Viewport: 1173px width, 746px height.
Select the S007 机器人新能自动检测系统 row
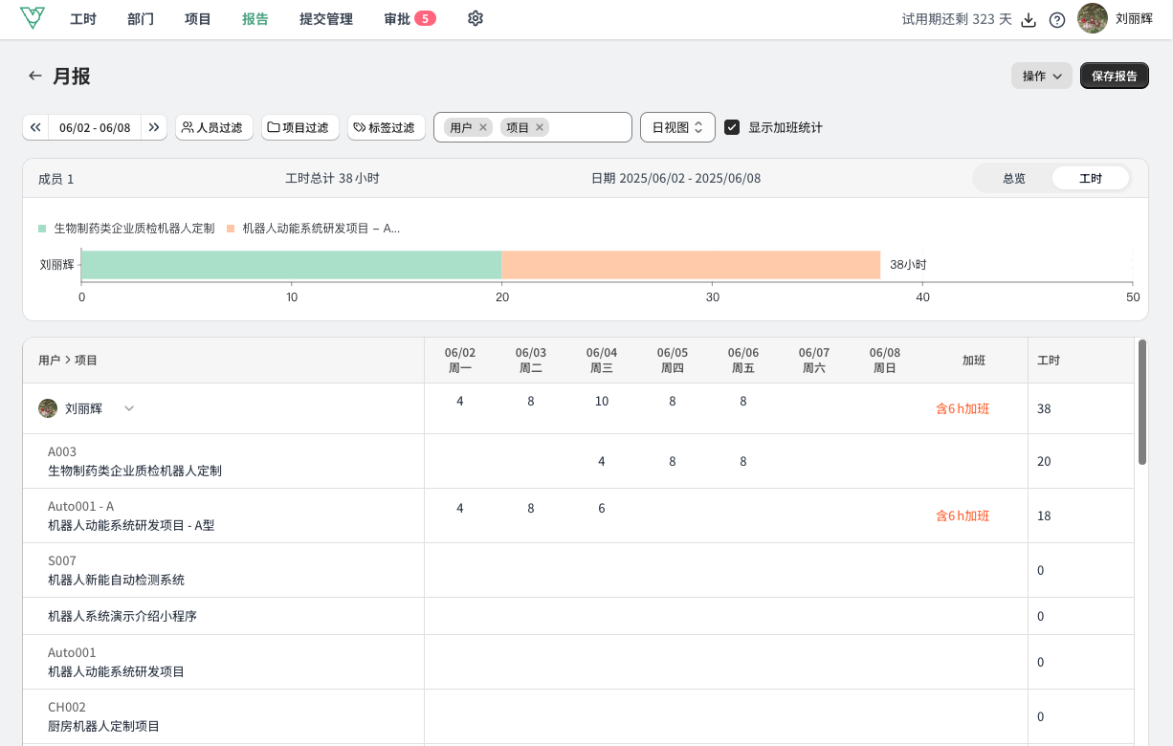pyautogui.click(x=579, y=570)
